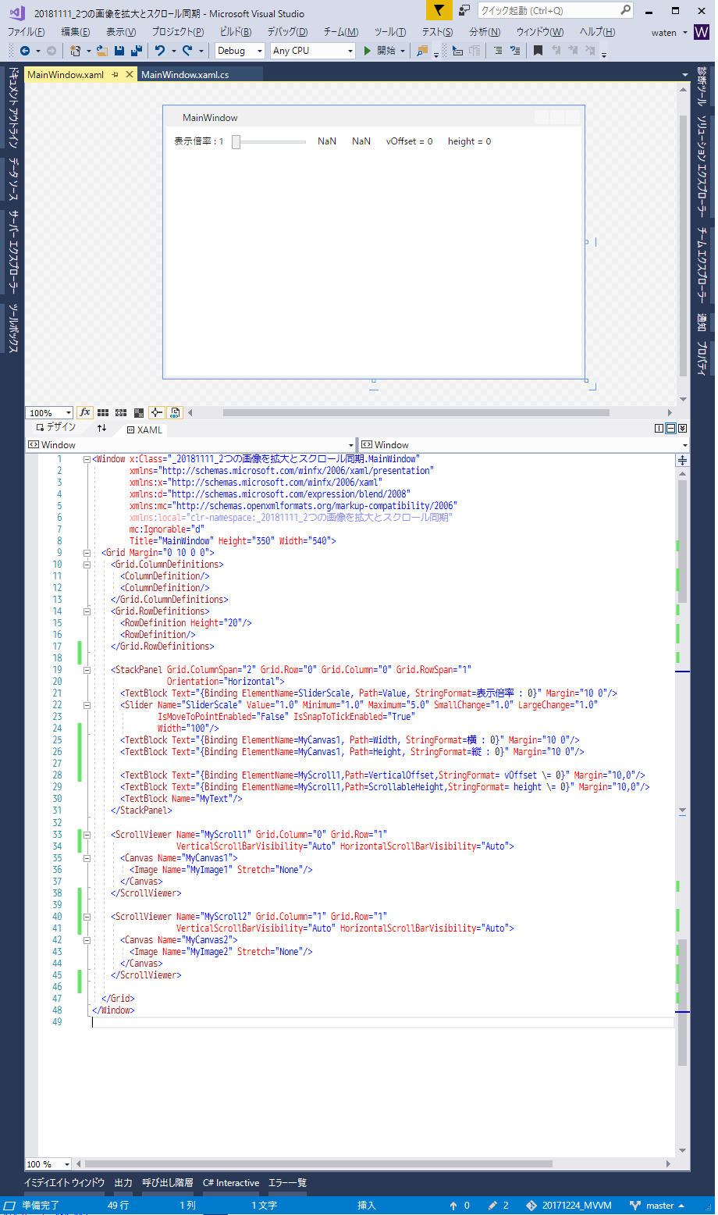Image resolution: width=718 pixels, height=1215 pixels.
Task: Open the C# Interactive tab
Action: click(231, 1183)
